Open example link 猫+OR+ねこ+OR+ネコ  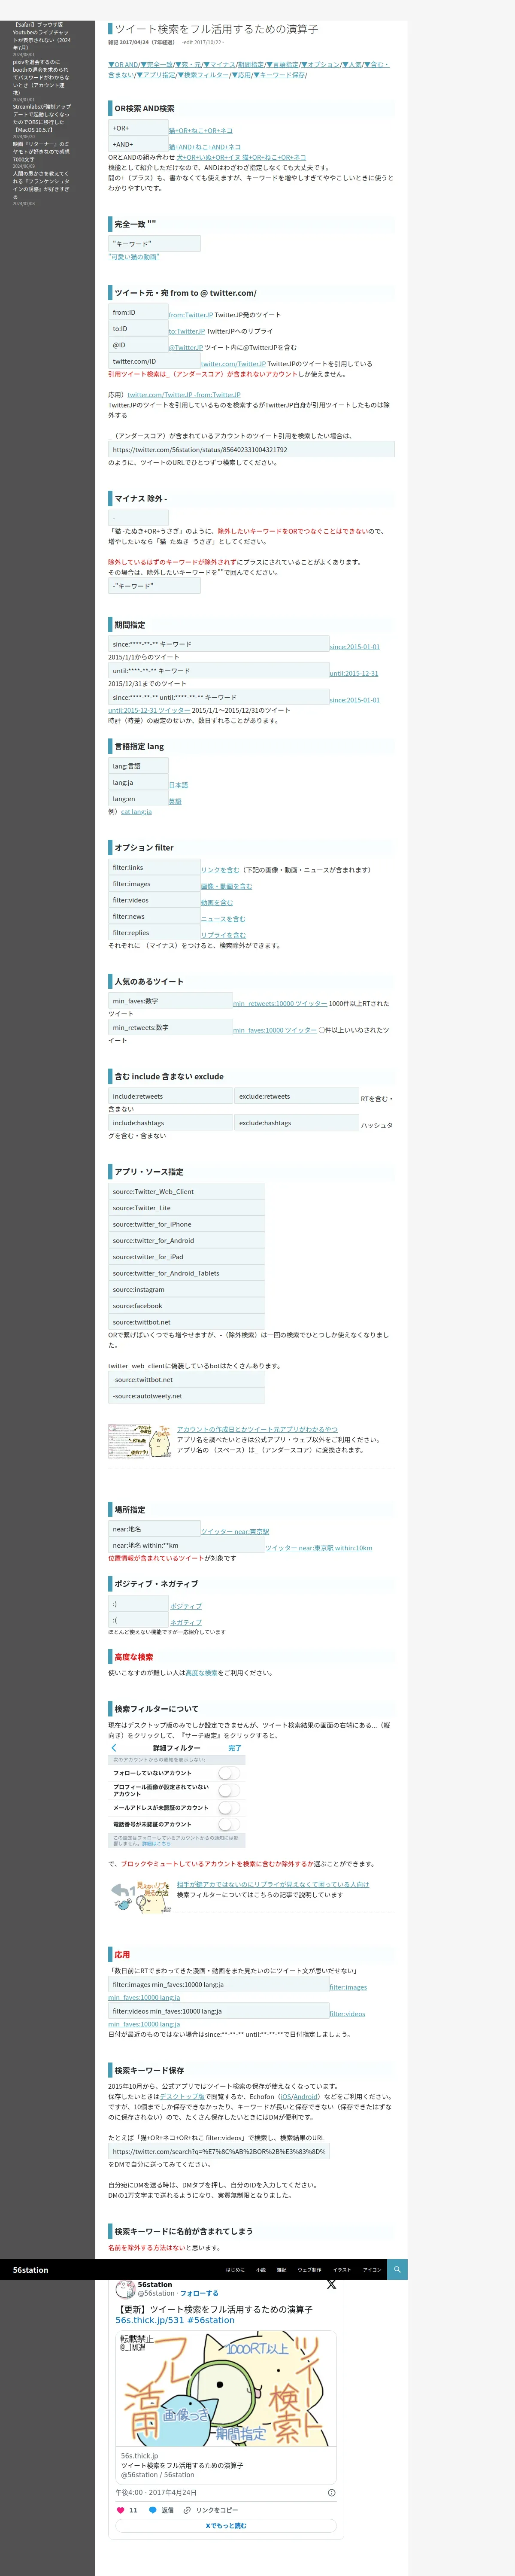(x=201, y=131)
